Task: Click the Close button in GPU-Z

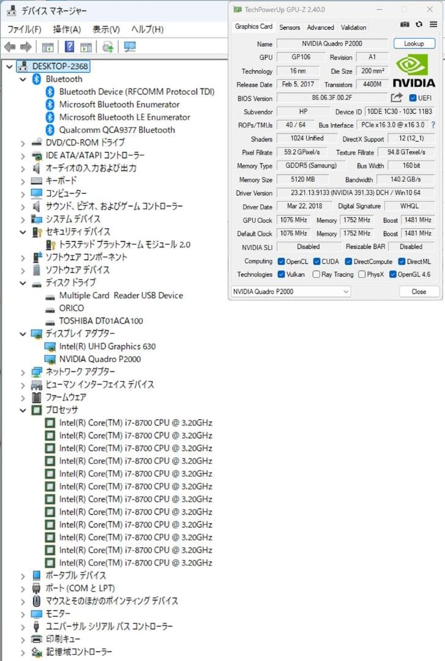Action: click(419, 292)
